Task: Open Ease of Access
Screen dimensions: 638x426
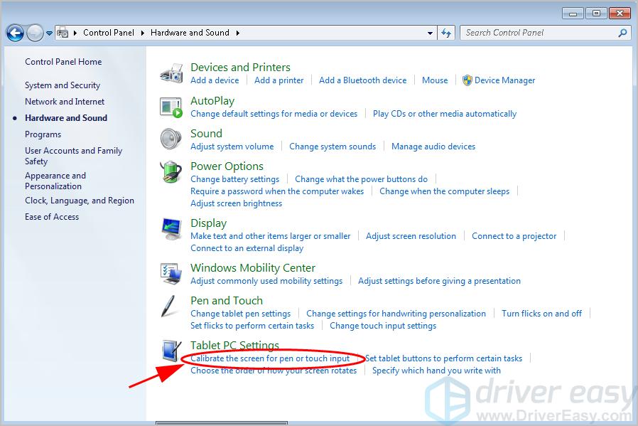Action: coord(52,217)
